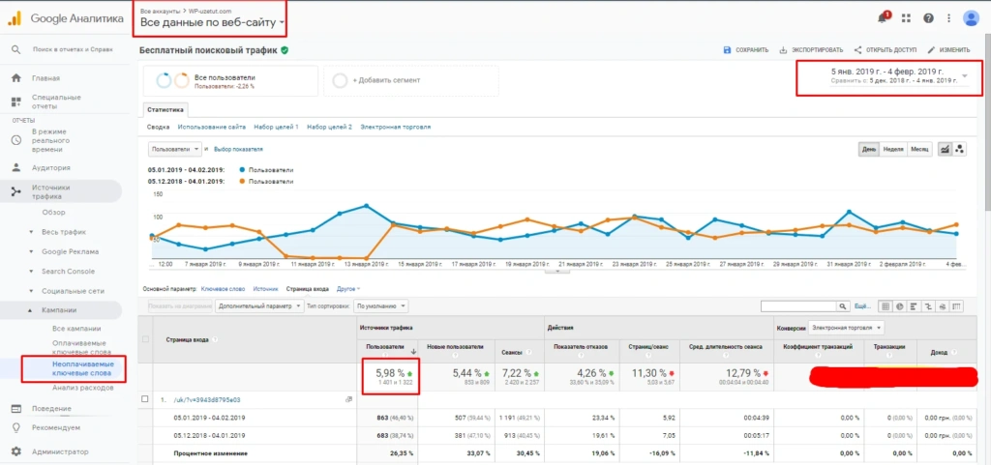Click Добавить сегмент box
Viewport: 991px width, 465px height.
[410, 80]
